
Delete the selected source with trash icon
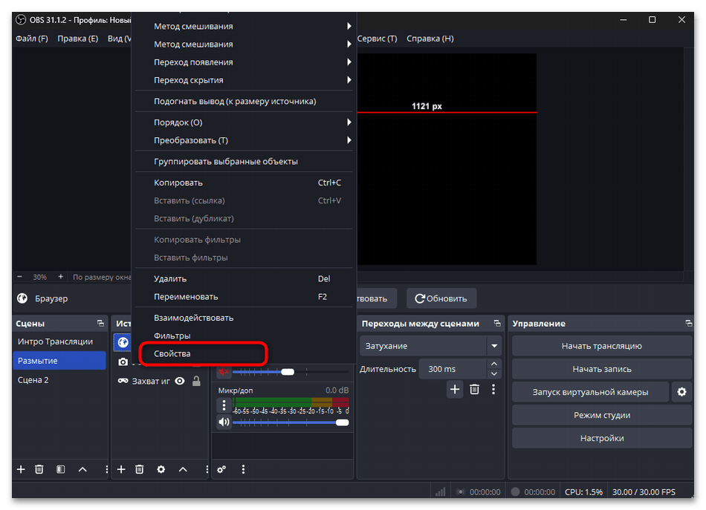139,469
